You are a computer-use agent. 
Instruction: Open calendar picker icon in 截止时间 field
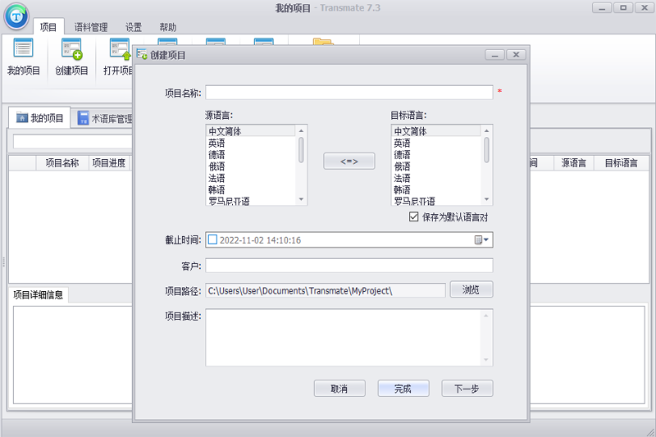[481, 239]
